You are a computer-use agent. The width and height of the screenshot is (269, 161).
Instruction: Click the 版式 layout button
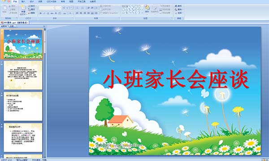pyautogui.click(x=33, y=6)
